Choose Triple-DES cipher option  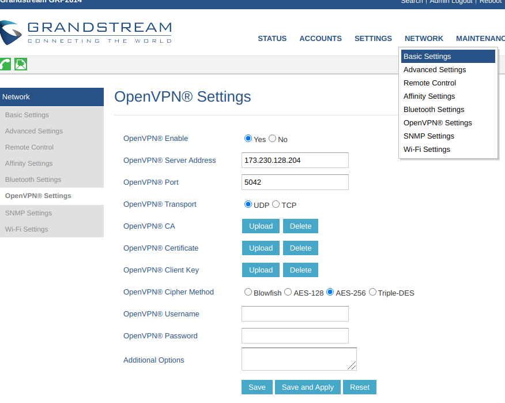[372, 292]
